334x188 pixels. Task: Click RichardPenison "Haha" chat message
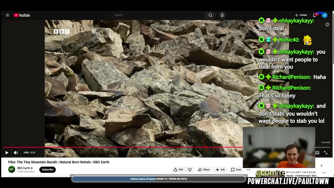tap(292, 77)
